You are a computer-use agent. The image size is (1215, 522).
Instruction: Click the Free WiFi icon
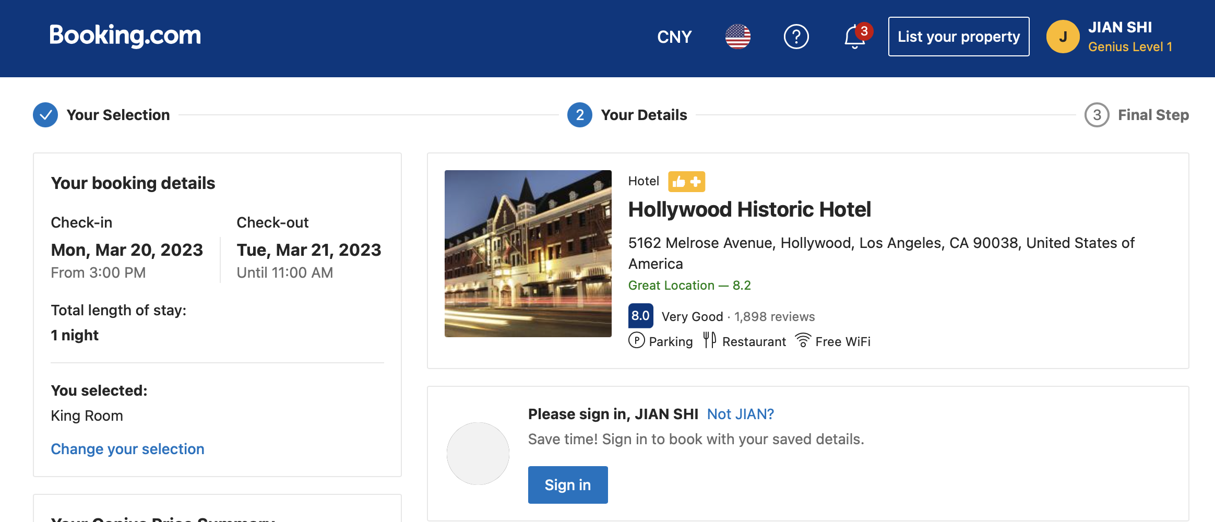[803, 340]
